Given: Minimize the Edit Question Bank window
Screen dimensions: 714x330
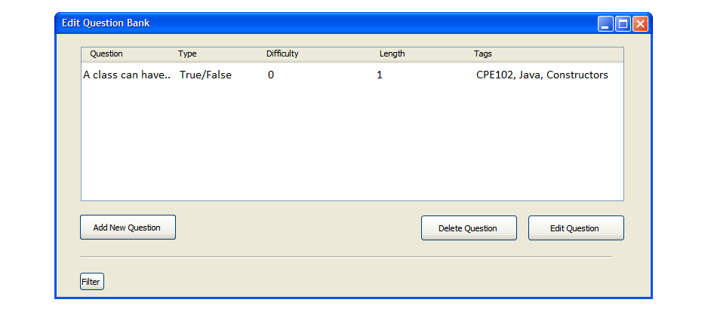Looking at the screenshot, I should pos(605,24).
